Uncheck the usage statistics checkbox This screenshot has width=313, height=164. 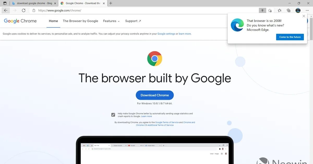point(113,115)
